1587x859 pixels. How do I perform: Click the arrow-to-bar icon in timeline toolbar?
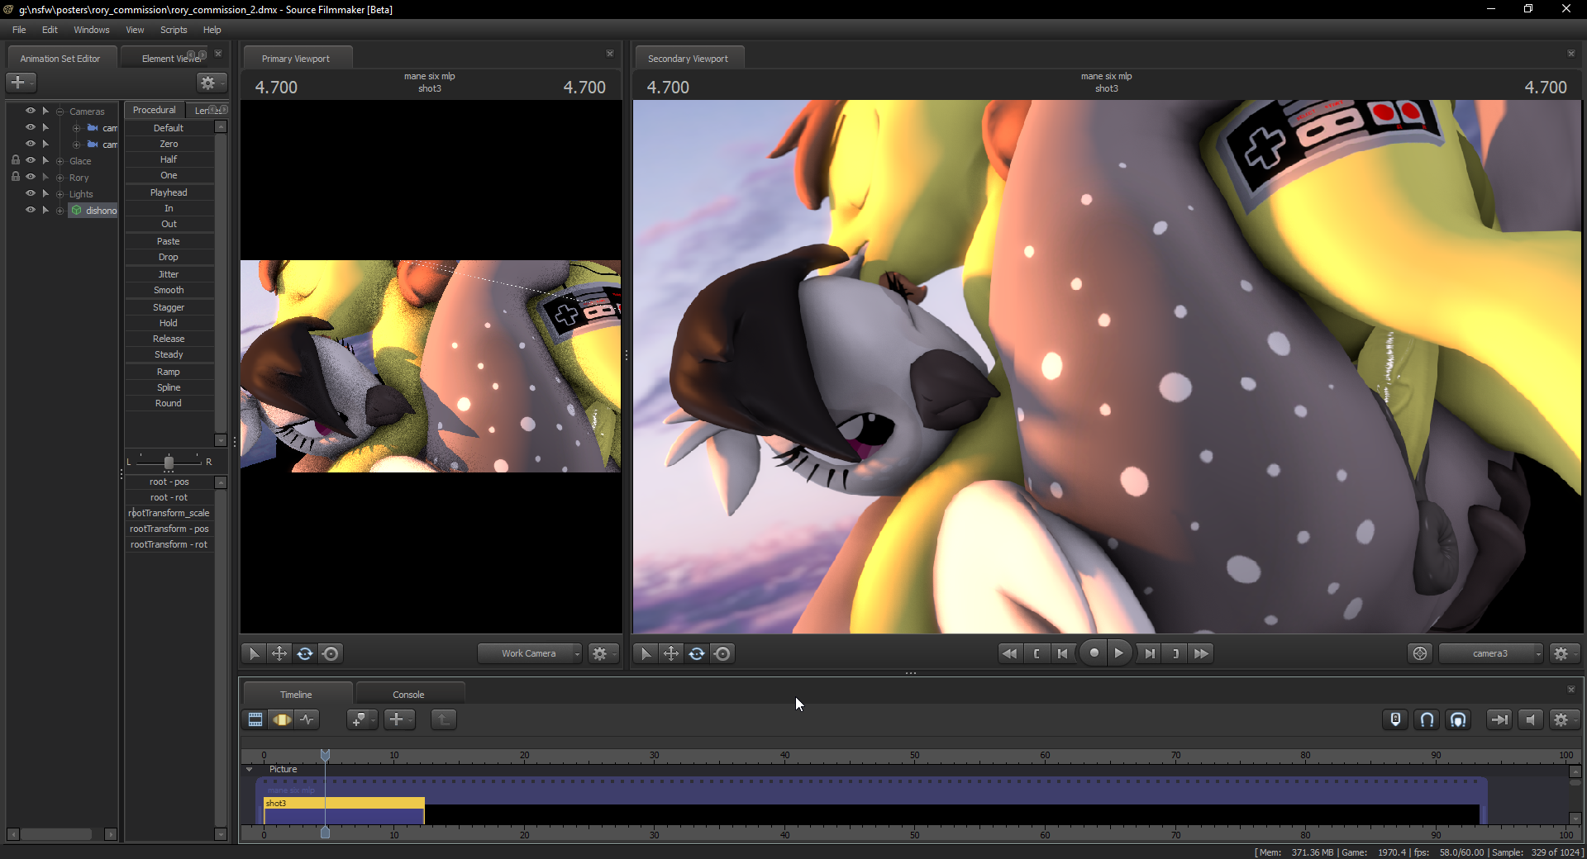1499,719
